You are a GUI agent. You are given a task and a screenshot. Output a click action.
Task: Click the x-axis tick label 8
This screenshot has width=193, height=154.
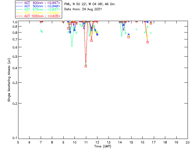(x=52, y=142)
